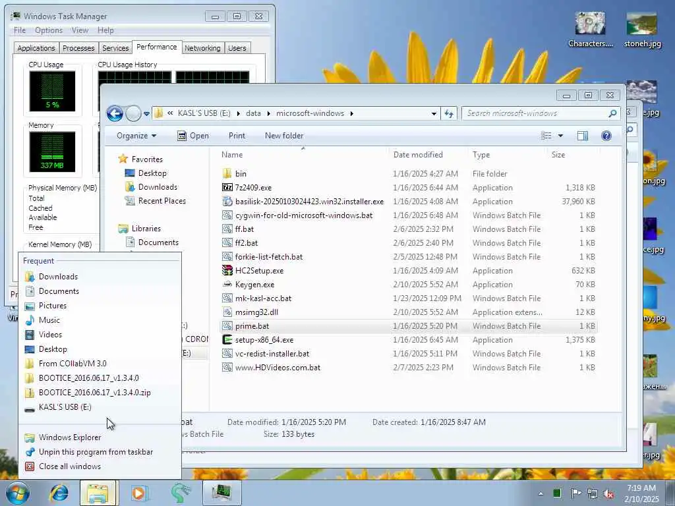Click the change view icon
The height and width of the screenshot is (506, 675).
click(546, 136)
